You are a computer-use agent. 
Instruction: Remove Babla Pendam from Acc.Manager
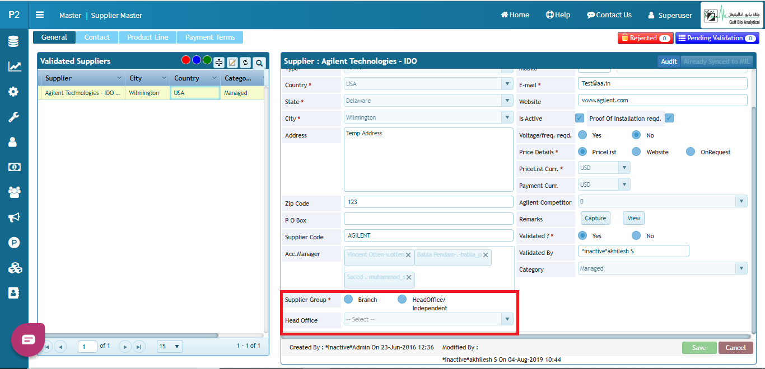[x=486, y=254]
